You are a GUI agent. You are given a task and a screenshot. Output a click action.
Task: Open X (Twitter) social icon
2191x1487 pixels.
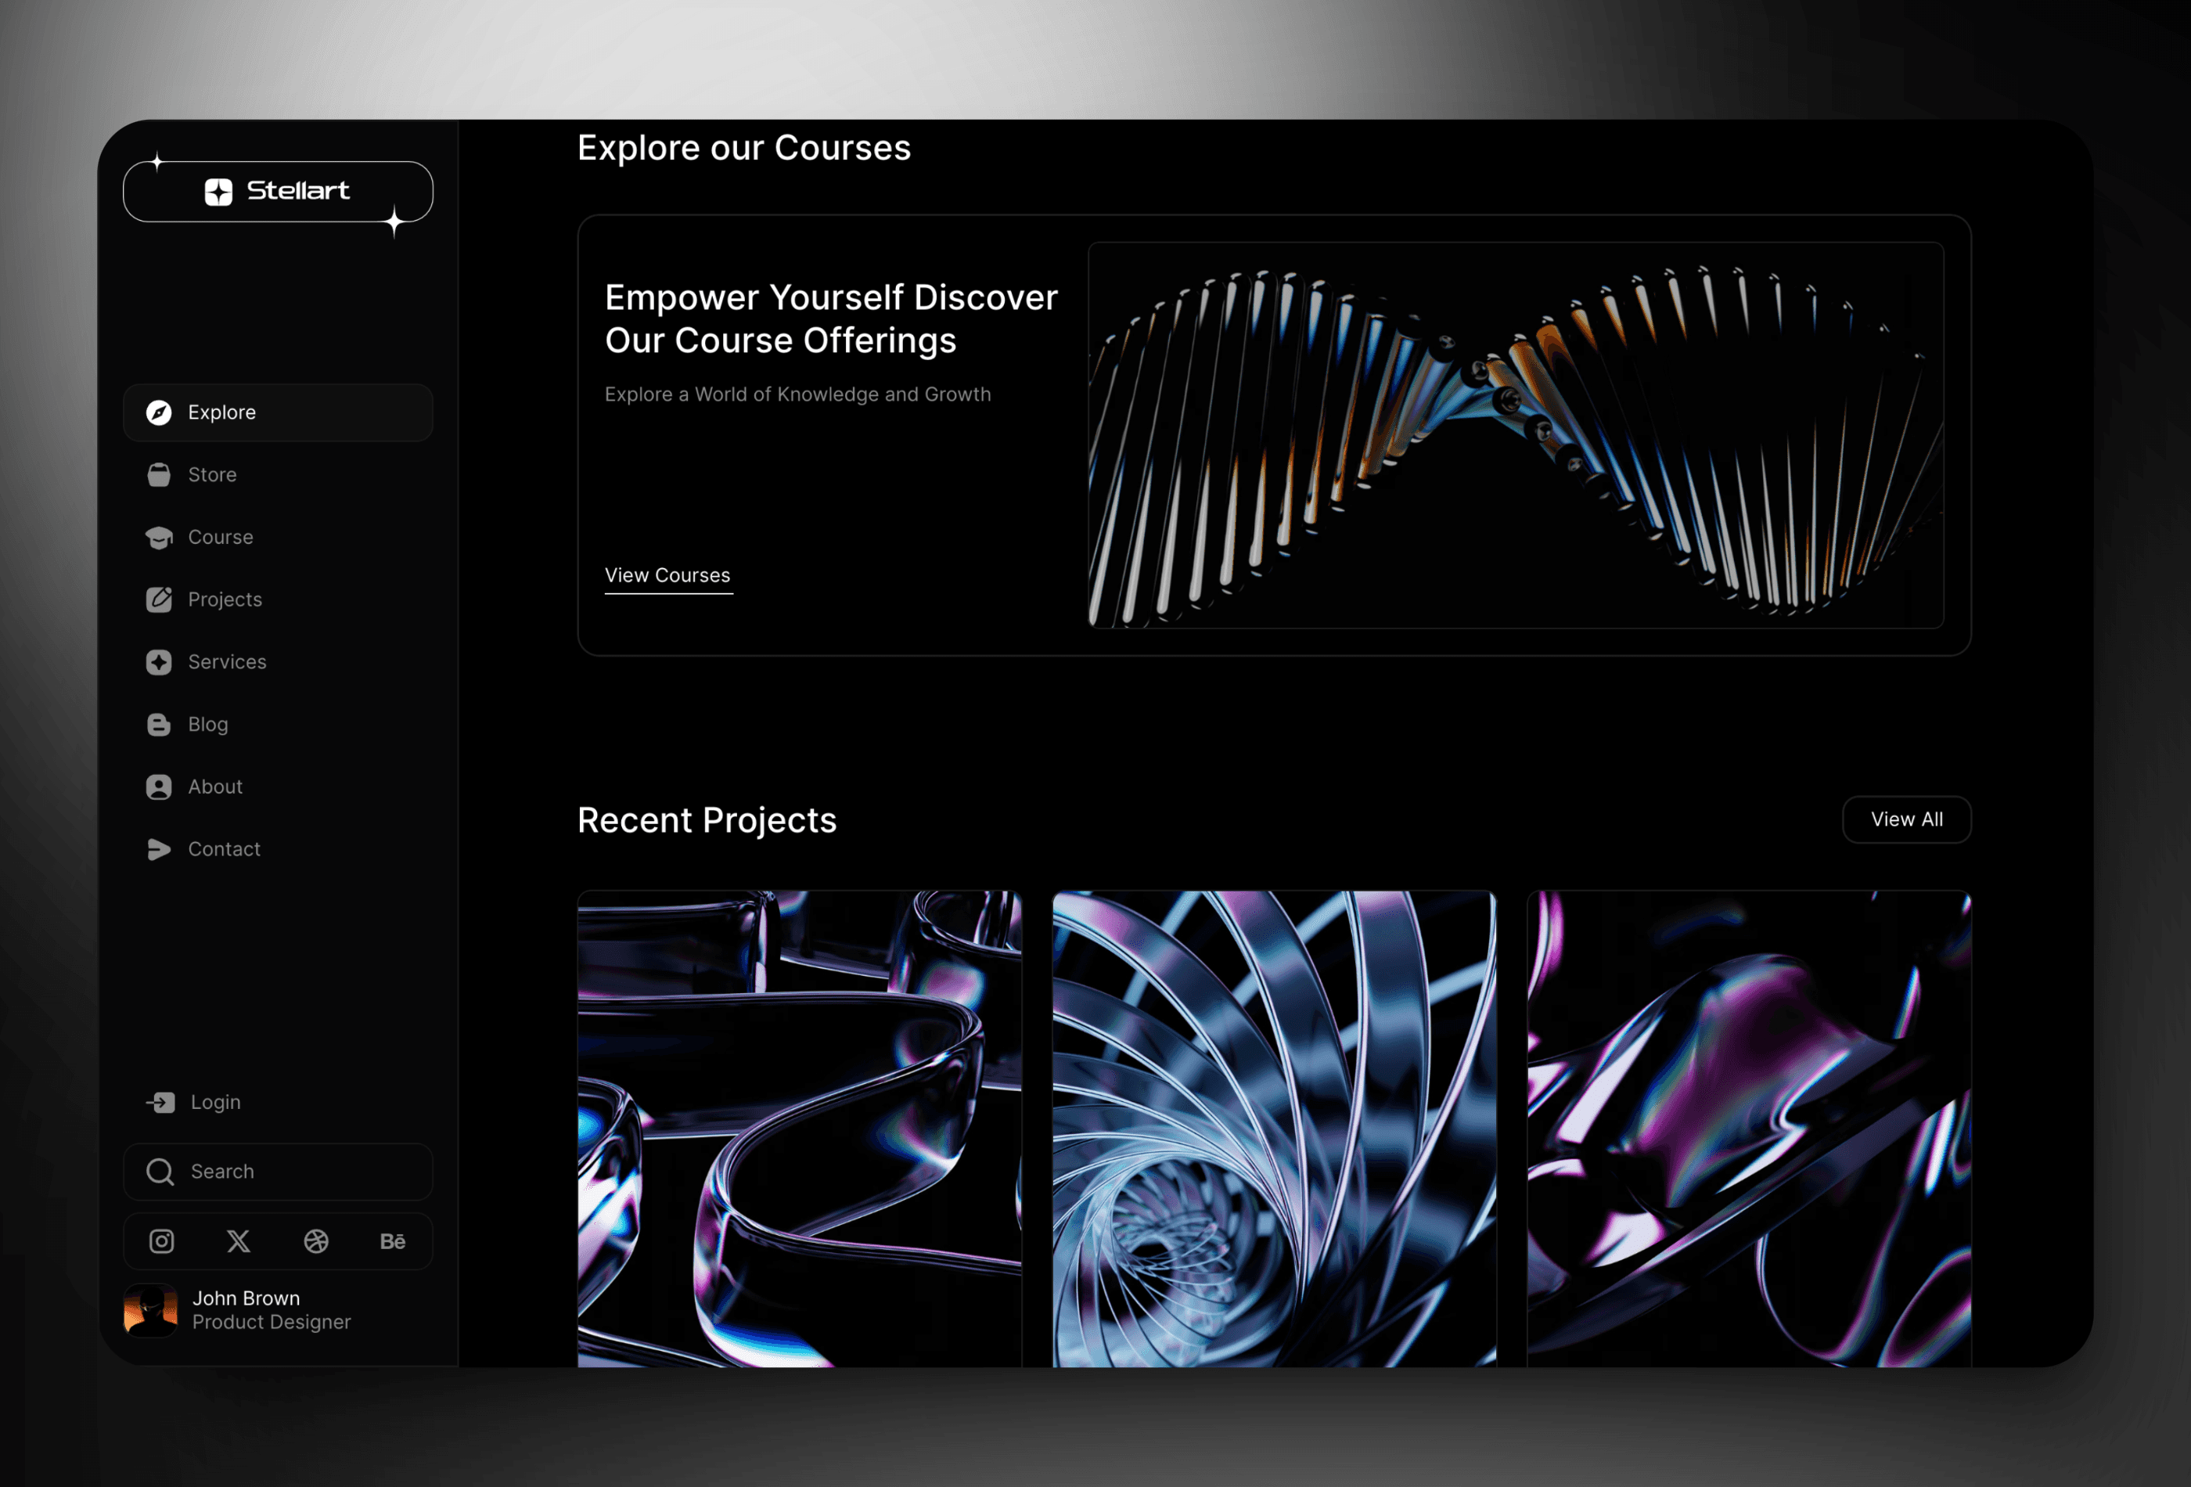[237, 1240]
